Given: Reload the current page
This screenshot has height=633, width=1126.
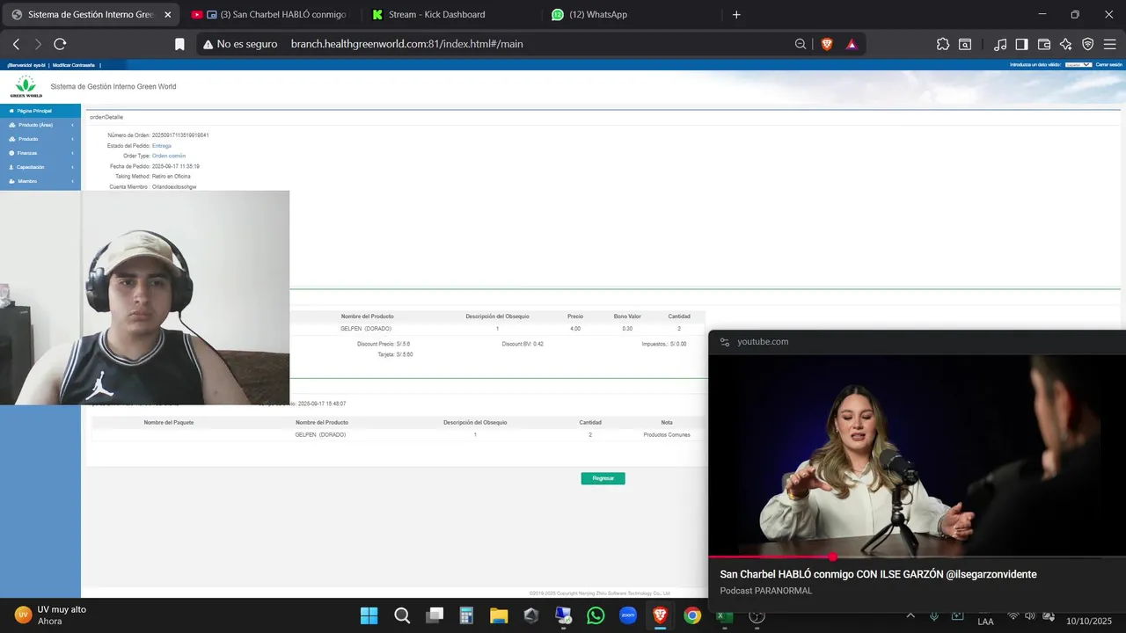Looking at the screenshot, I should (x=60, y=44).
